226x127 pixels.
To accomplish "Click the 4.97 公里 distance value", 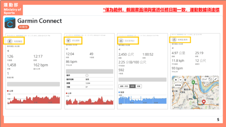I will click(x=178, y=53).
